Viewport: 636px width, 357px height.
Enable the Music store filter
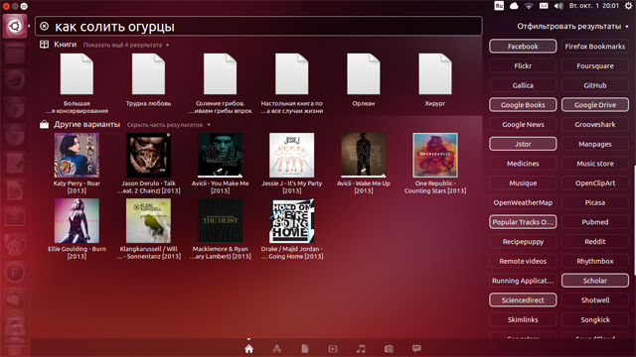595,164
